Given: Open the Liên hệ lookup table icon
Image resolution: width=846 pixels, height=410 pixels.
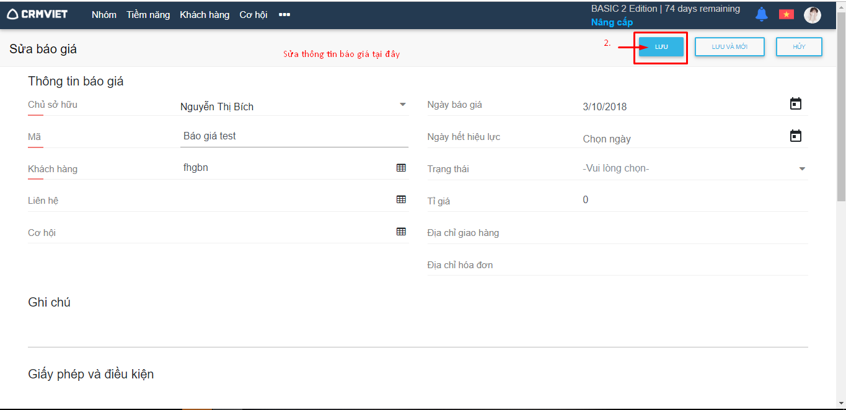Looking at the screenshot, I should [401, 199].
